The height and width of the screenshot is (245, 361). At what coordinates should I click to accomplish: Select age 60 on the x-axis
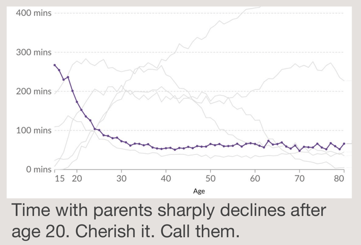(255, 179)
